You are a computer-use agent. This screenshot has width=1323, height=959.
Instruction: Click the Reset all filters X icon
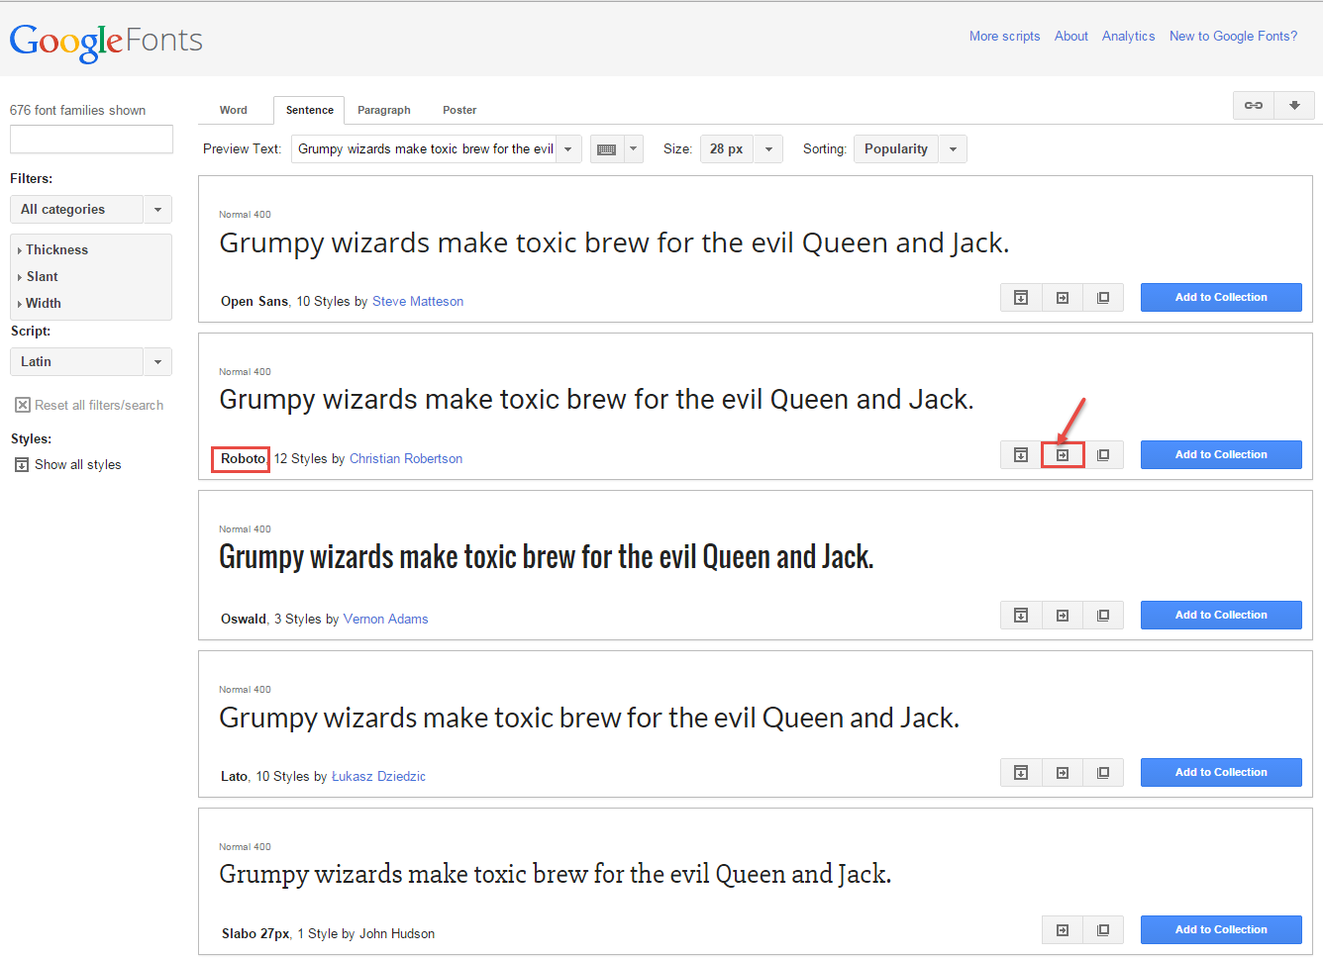click(23, 405)
